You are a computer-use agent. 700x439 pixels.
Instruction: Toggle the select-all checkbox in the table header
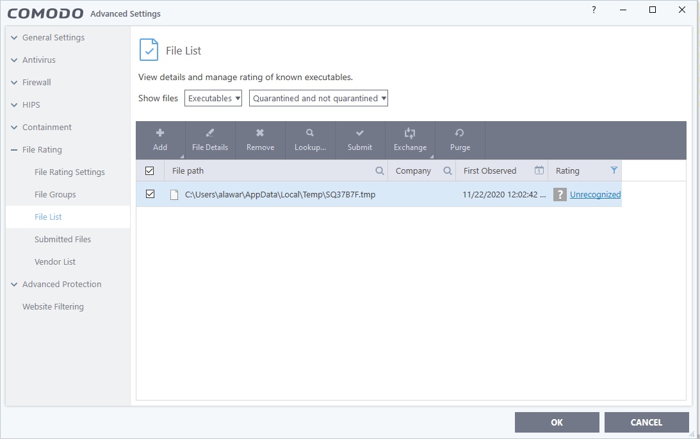(150, 171)
